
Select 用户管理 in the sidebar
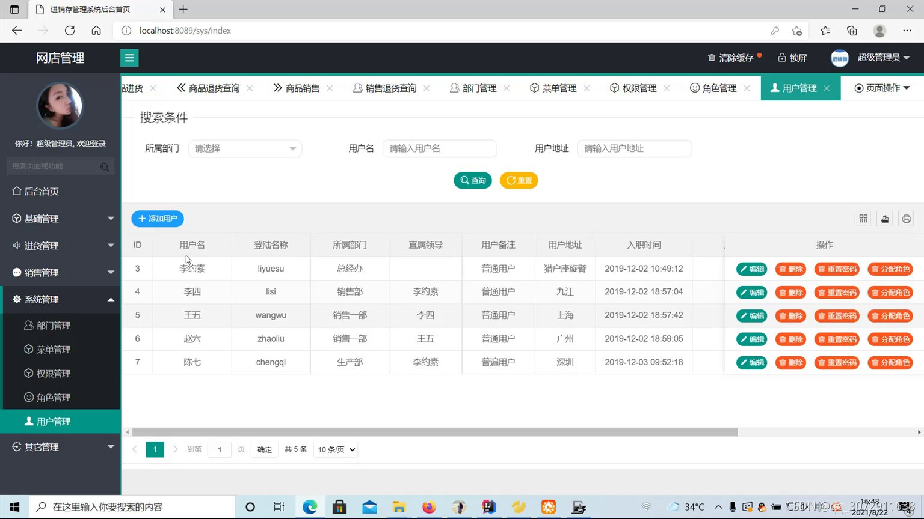click(x=60, y=421)
